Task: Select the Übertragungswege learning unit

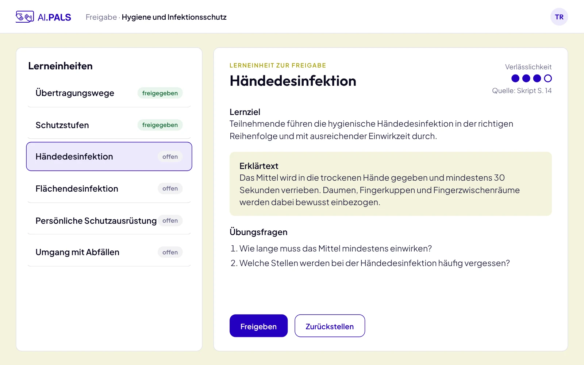Action: 109,93
